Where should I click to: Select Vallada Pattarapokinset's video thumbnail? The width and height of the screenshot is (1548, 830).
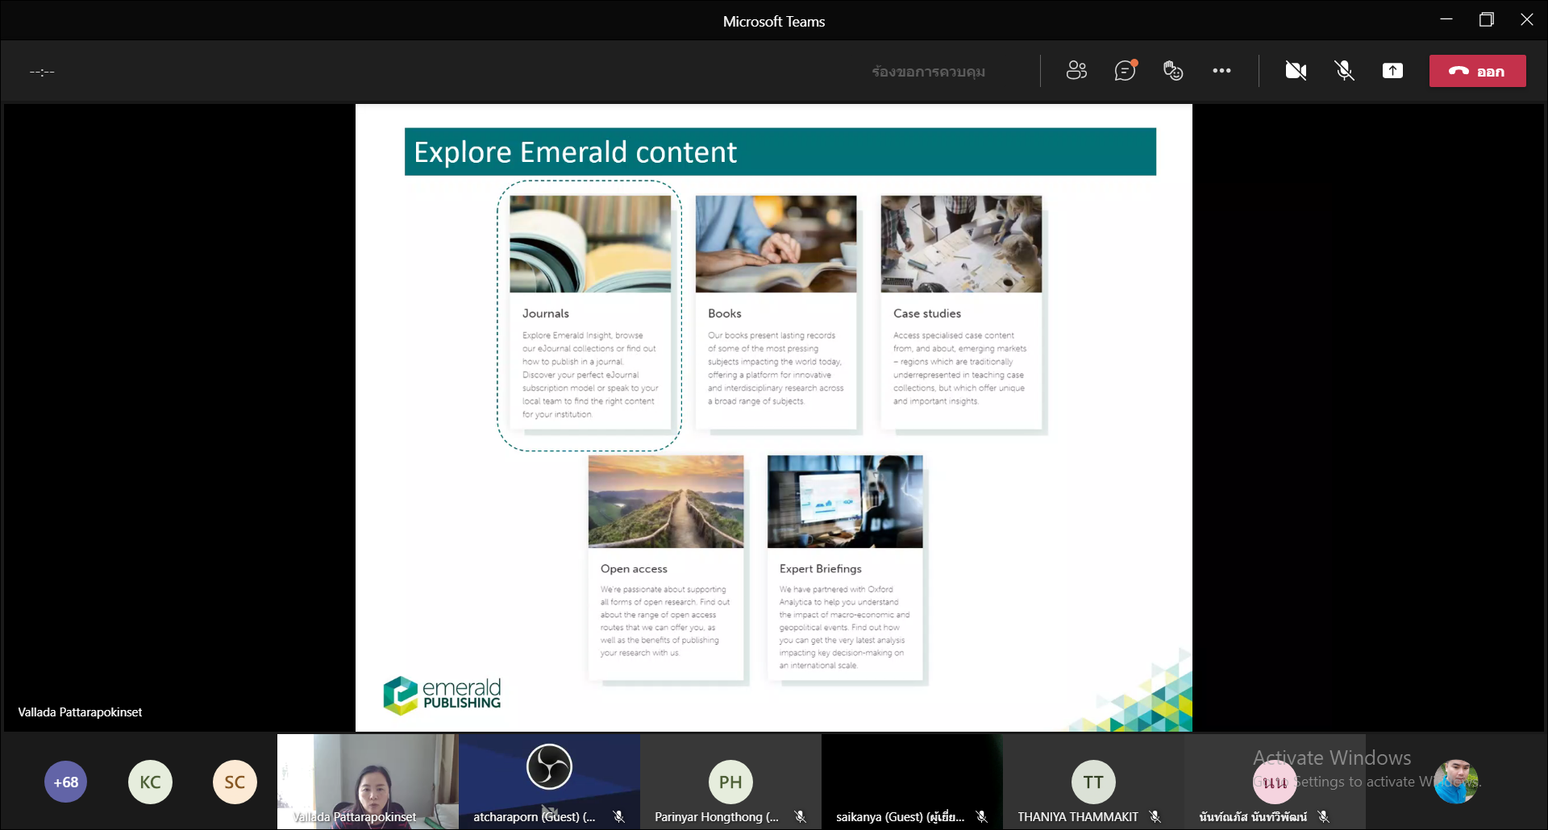click(368, 780)
